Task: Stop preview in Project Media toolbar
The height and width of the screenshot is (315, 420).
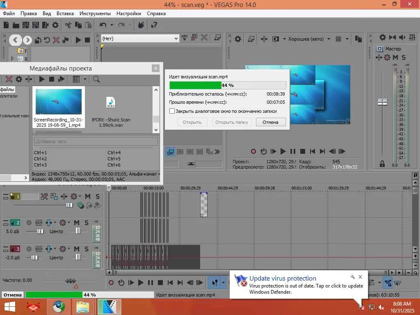Action: [x=51, y=79]
